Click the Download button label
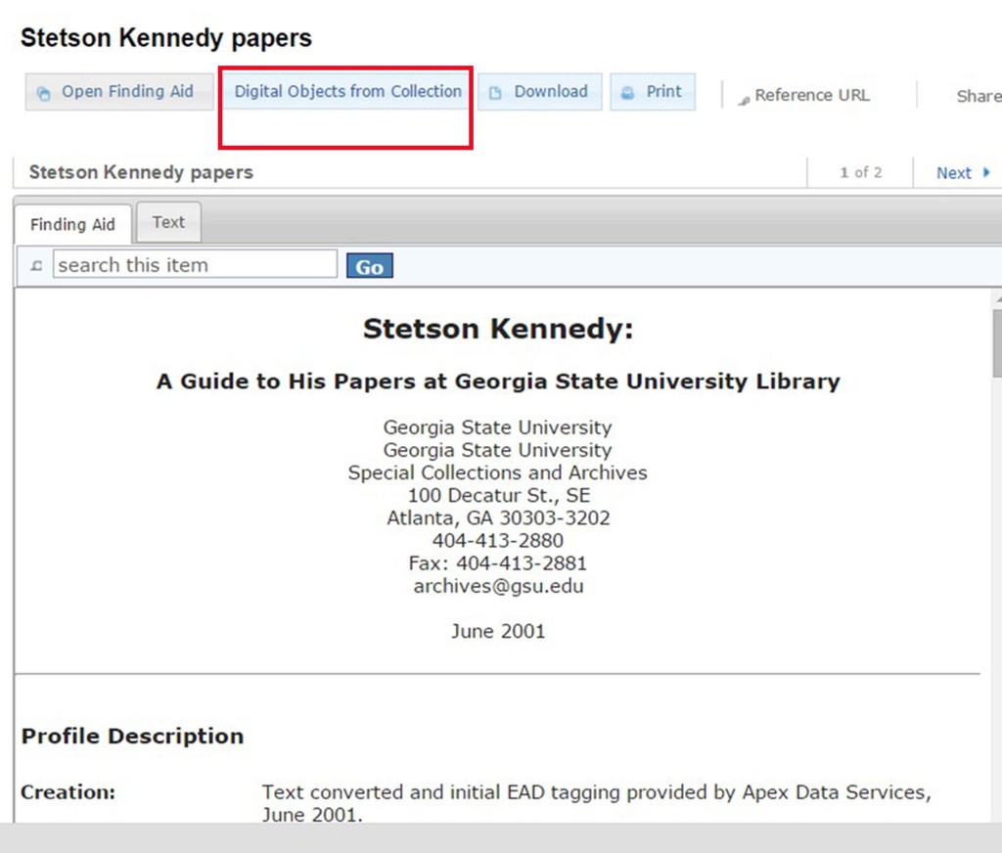Image resolution: width=1002 pixels, height=853 pixels. pos(551,92)
